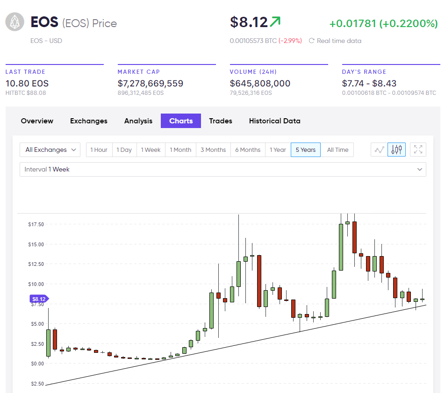Click the green price up arrow
The image size is (445, 393).
pyautogui.click(x=275, y=21)
